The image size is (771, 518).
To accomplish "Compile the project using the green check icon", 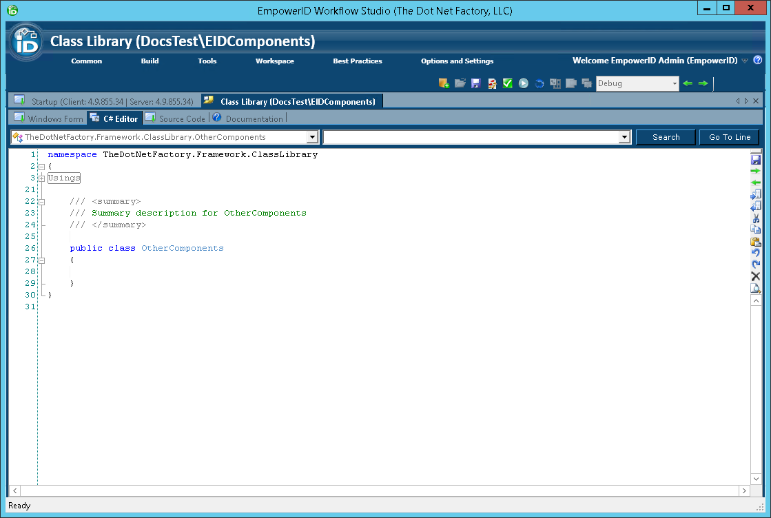I will 506,83.
